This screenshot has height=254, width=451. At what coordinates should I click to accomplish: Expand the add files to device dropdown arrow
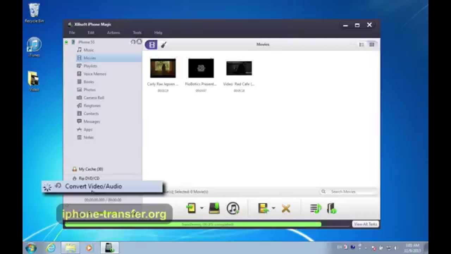202,208
